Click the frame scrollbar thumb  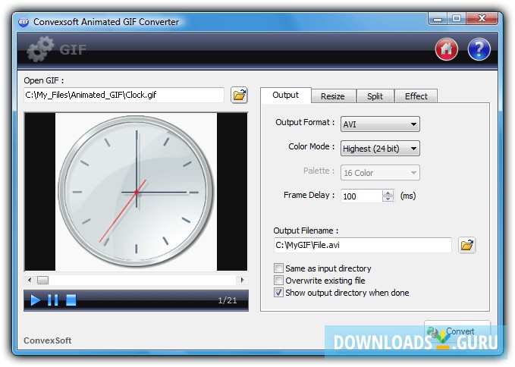point(42,280)
